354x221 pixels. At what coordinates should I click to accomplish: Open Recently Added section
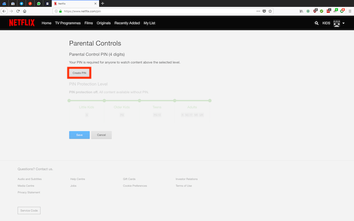click(127, 23)
